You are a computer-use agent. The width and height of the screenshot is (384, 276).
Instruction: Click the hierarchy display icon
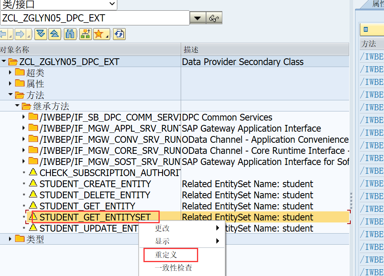pyautogui.click(x=86, y=34)
